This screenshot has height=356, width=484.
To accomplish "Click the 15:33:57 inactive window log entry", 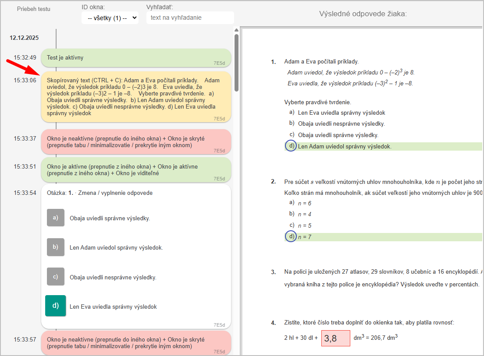I will pos(136,342).
